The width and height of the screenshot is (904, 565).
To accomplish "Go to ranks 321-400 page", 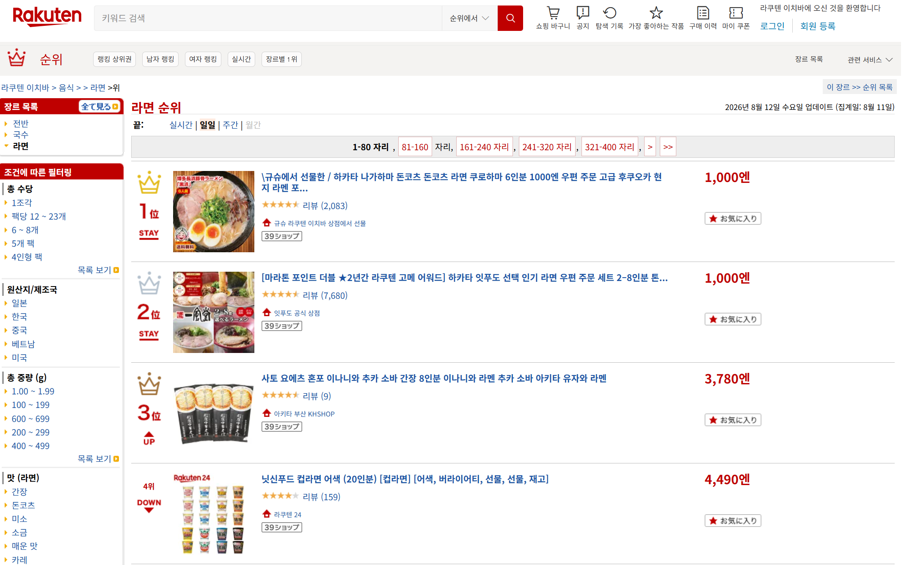I will click(x=609, y=147).
